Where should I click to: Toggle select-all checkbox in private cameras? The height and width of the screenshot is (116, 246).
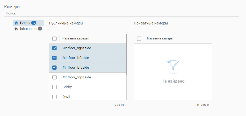pyautogui.click(x=139, y=39)
